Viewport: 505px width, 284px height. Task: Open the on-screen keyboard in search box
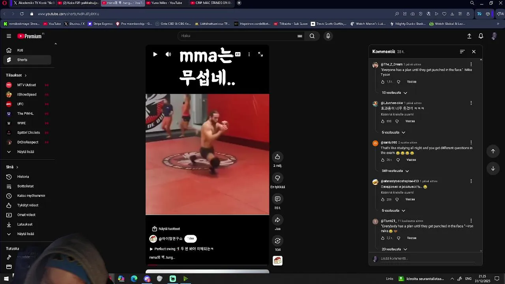pyautogui.click(x=300, y=36)
